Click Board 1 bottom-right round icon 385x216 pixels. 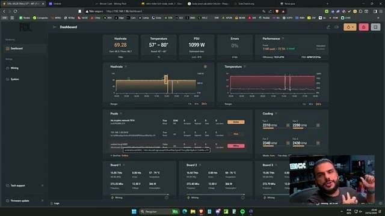click(x=167, y=197)
